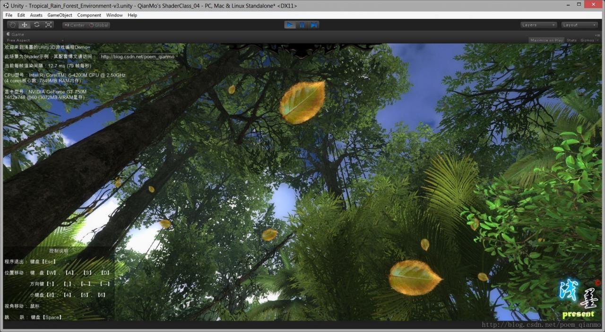Click the NVIDIA GeForce GT 750M text
605x332 pixels.
[x=45, y=92]
